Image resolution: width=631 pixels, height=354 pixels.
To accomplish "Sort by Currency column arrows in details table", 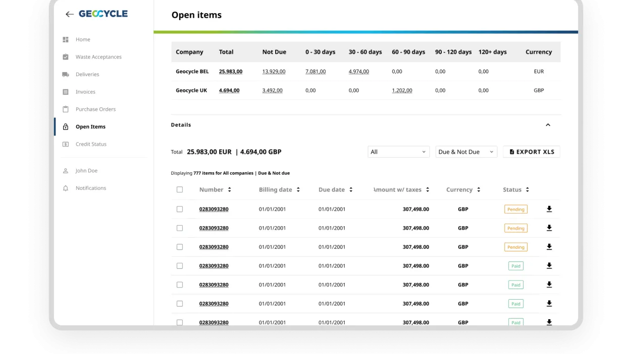I will pos(479,190).
